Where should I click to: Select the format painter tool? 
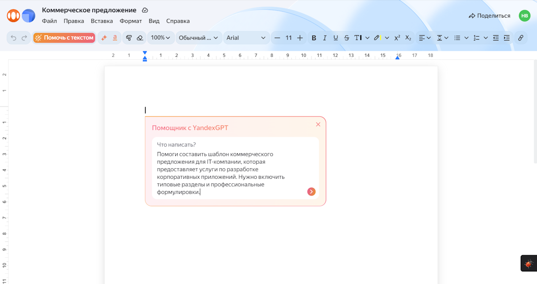tap(129, 38)
